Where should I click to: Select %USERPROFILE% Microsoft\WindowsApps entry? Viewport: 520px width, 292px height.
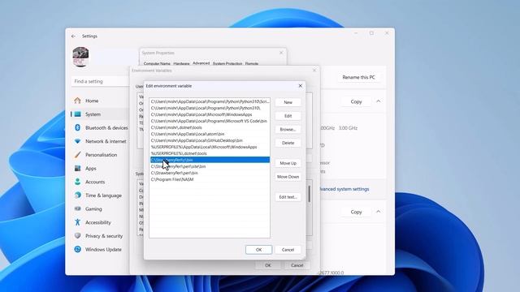click(210, 147)
